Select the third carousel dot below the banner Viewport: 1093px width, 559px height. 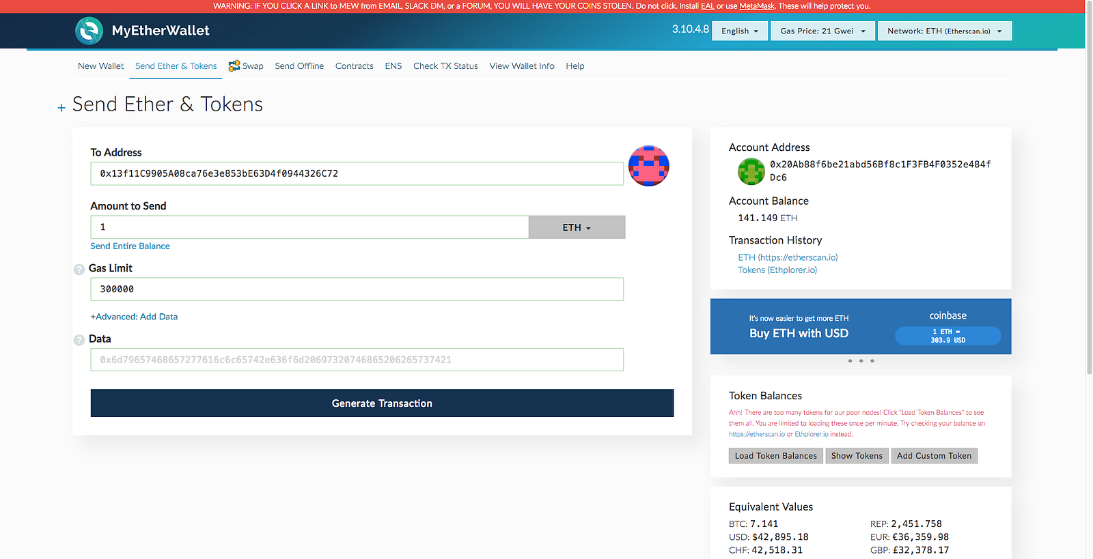pos(872,361)
